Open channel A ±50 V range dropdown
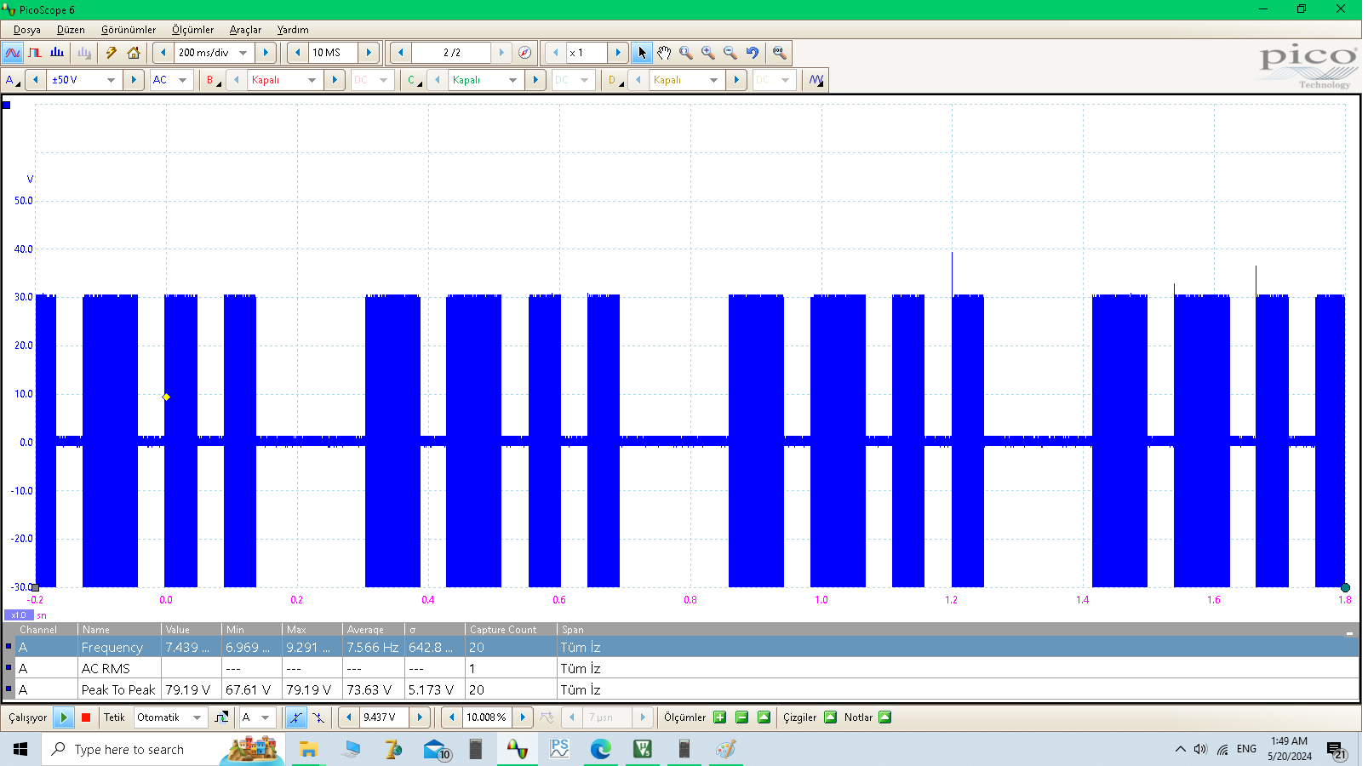Screen dimensions: 1368x766 click(111, 80)
